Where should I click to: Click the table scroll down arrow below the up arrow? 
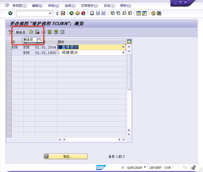point(129,51)
